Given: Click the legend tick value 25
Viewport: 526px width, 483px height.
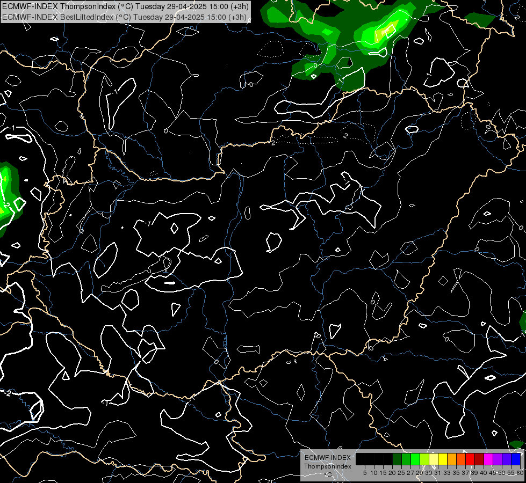Looking at the screenshot, I should (401, 473).
